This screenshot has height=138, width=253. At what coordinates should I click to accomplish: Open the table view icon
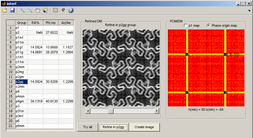(55, 10)
